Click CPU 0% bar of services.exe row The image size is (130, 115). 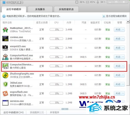coord(56,103)
